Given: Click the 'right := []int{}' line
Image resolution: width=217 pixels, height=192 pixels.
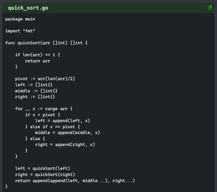Looking at the screenshot, I should [35, 97].
